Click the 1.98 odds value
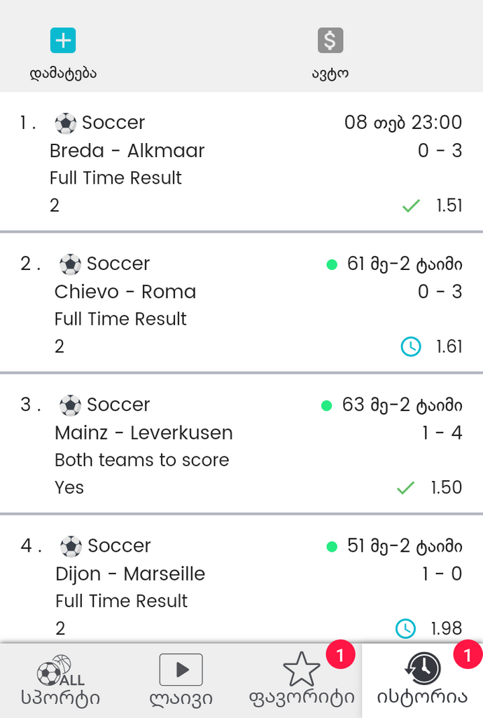The height and width of the screenshot is (718, 483). [447, 628]
